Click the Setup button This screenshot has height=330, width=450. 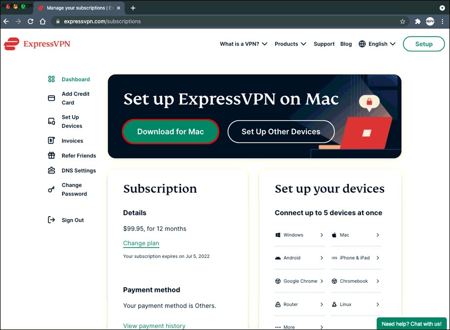tap(424, 44)
